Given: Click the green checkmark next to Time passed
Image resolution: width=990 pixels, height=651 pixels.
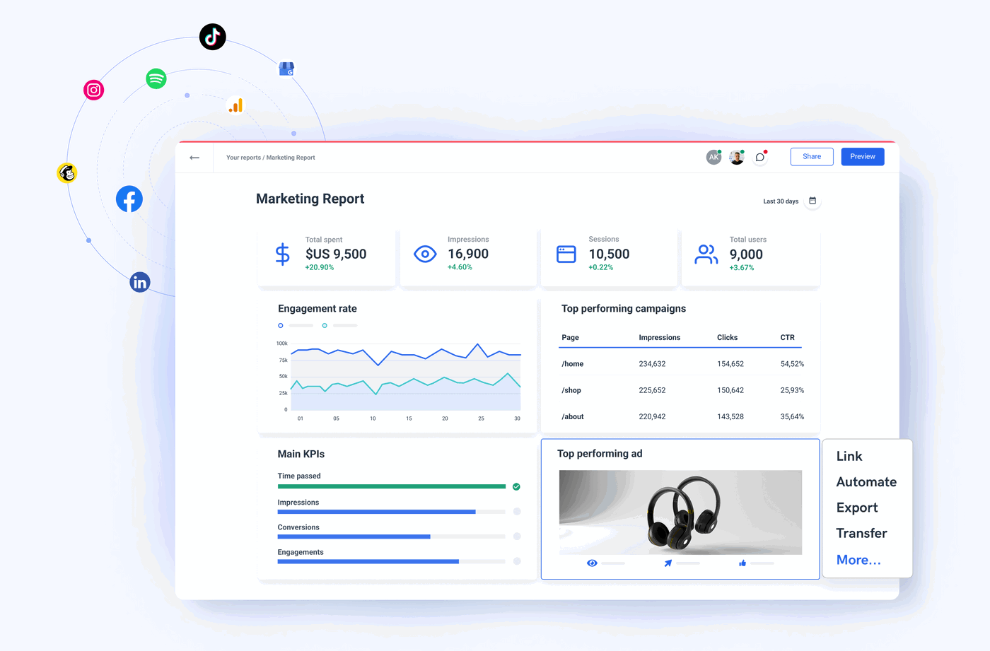Looking at the screenshot, I should click(x=516, y=486).
